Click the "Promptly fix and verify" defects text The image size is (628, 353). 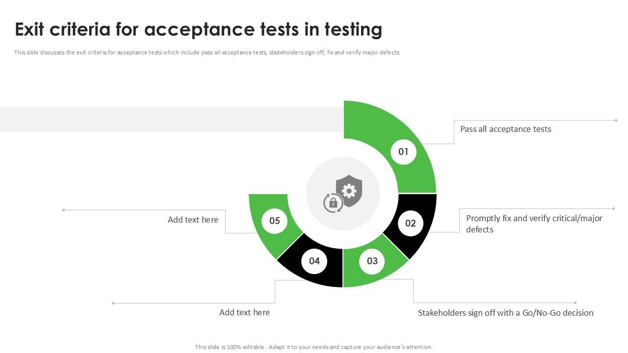coord(534,224)
